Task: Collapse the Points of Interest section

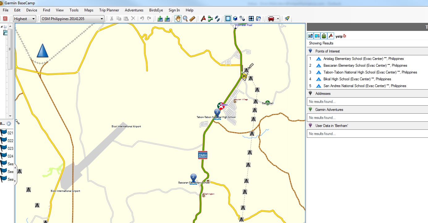Action: pyautogui.click(x=367, y=51)
